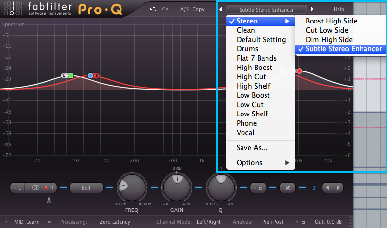
Task: Open the Bell filter shape dropdown
Action: tap(86, 188)
